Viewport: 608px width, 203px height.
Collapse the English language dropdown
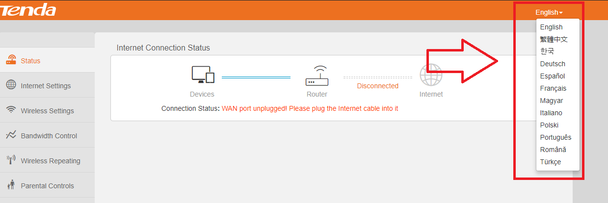pyautogui.click(x=549, y=12)
